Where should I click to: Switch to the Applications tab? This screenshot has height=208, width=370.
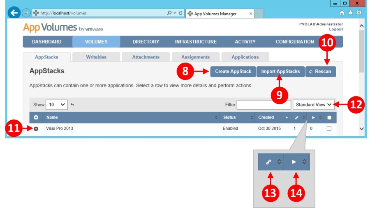(245, 57)
